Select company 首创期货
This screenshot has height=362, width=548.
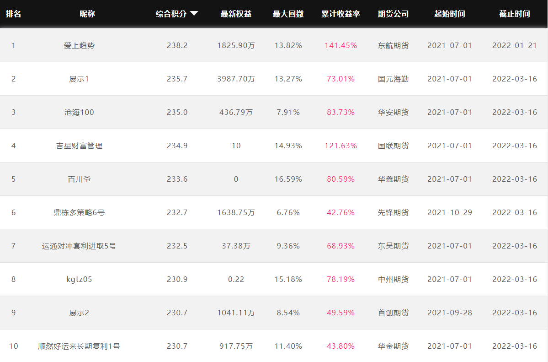393,313
